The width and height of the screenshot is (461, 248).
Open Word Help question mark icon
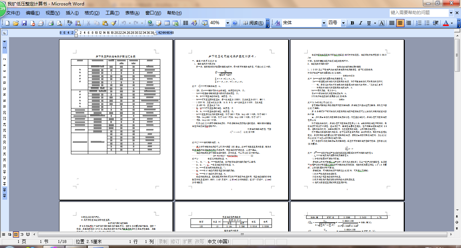[x=235, y=23]
